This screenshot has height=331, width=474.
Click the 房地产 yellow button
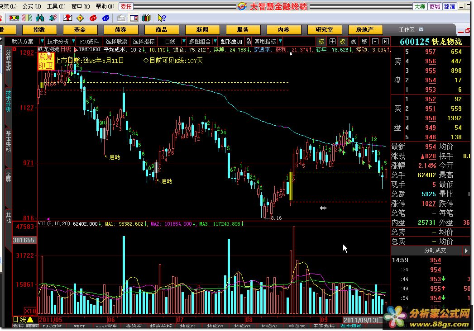pos(365,29)
